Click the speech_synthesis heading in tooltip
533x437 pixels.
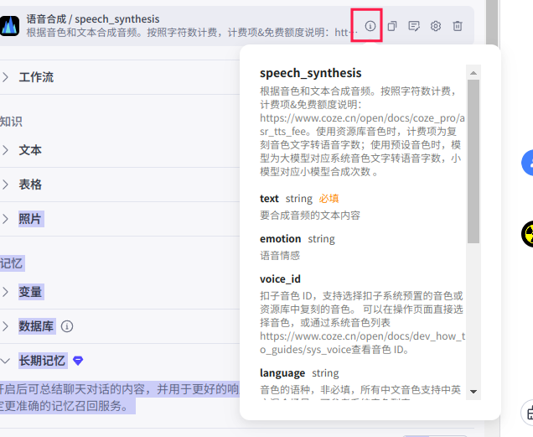pyautogui.click(x=311, y=73)
